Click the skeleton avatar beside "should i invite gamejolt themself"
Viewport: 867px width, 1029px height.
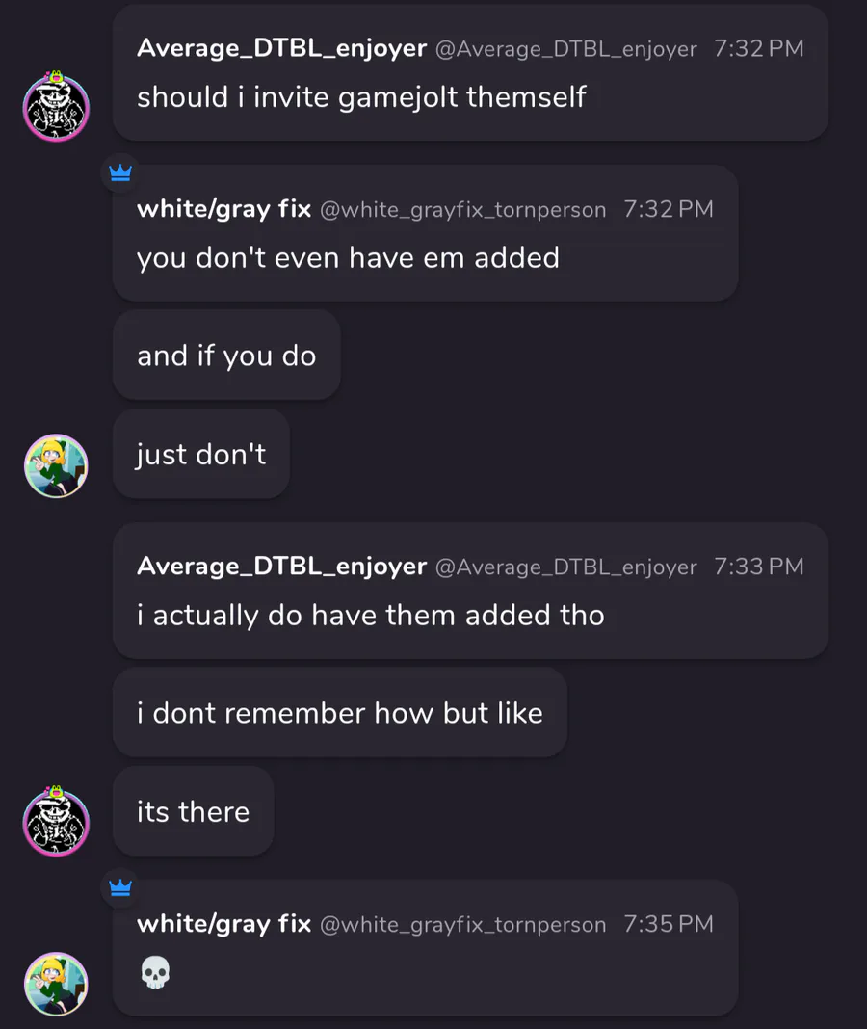tap(56, 107)
